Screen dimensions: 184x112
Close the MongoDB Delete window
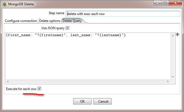(175, 3)
